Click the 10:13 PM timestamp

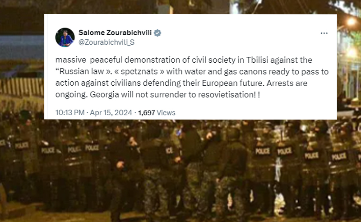point(70,113)
